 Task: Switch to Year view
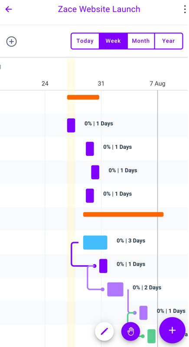(169, 41)
